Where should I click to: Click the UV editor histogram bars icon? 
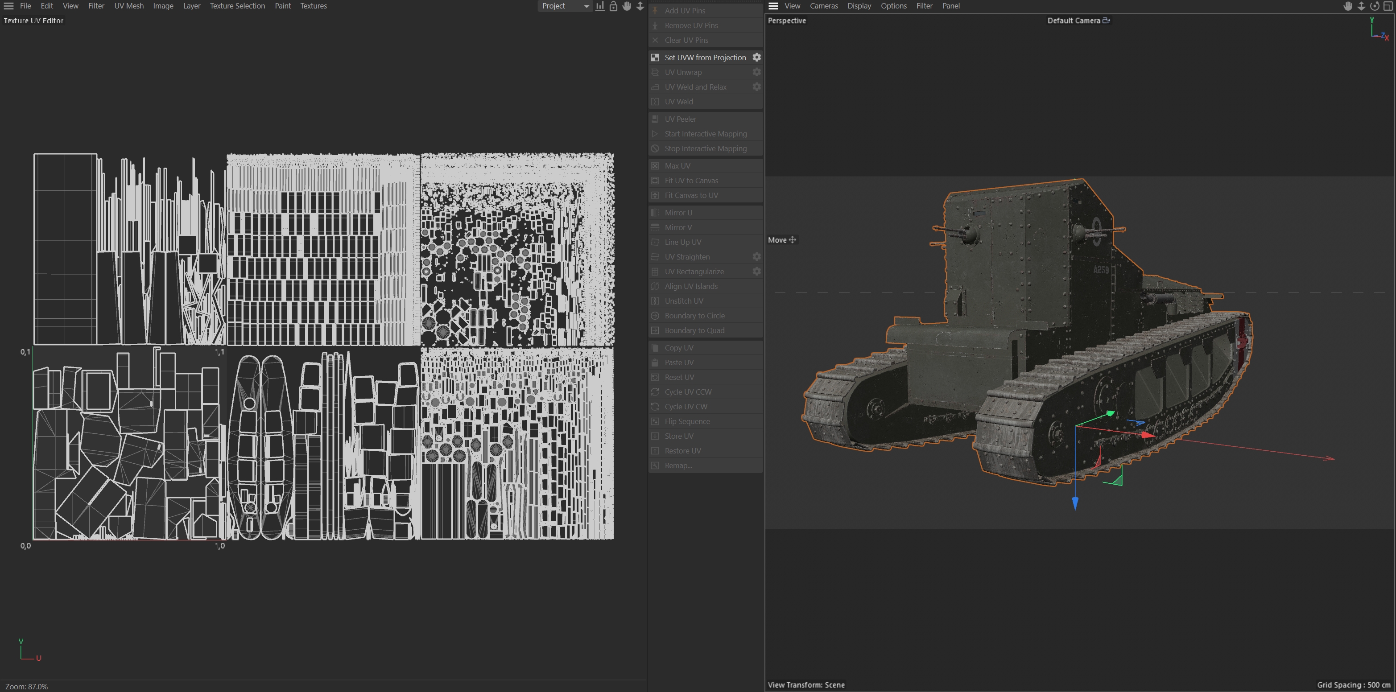[600, 6]
